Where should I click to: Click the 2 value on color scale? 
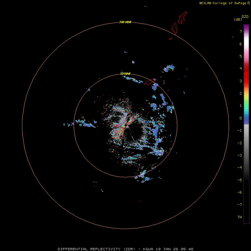[x=240, y=93]
